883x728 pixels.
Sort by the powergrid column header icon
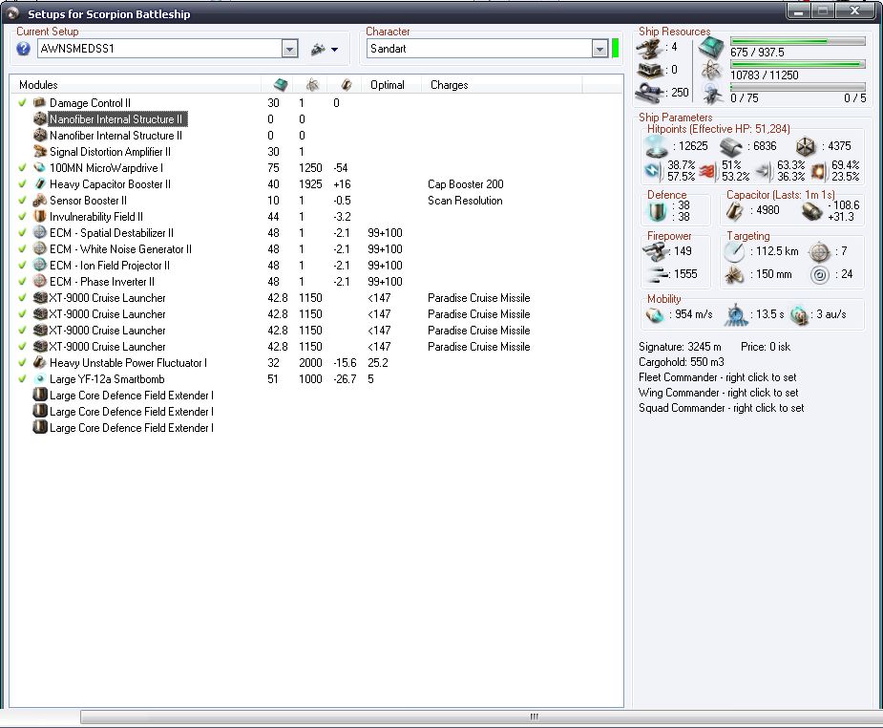312,85
